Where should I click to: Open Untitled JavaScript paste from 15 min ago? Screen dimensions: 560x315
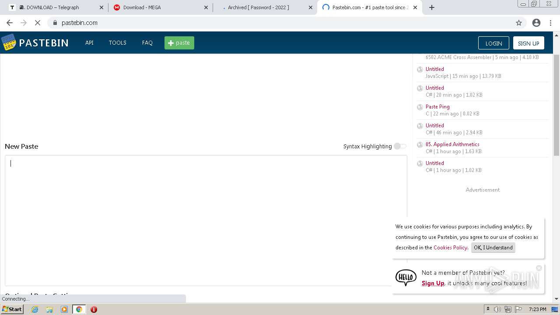pyautogui.click(x=435, y=69)
